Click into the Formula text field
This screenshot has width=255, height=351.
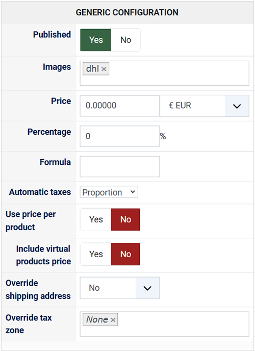120,166
